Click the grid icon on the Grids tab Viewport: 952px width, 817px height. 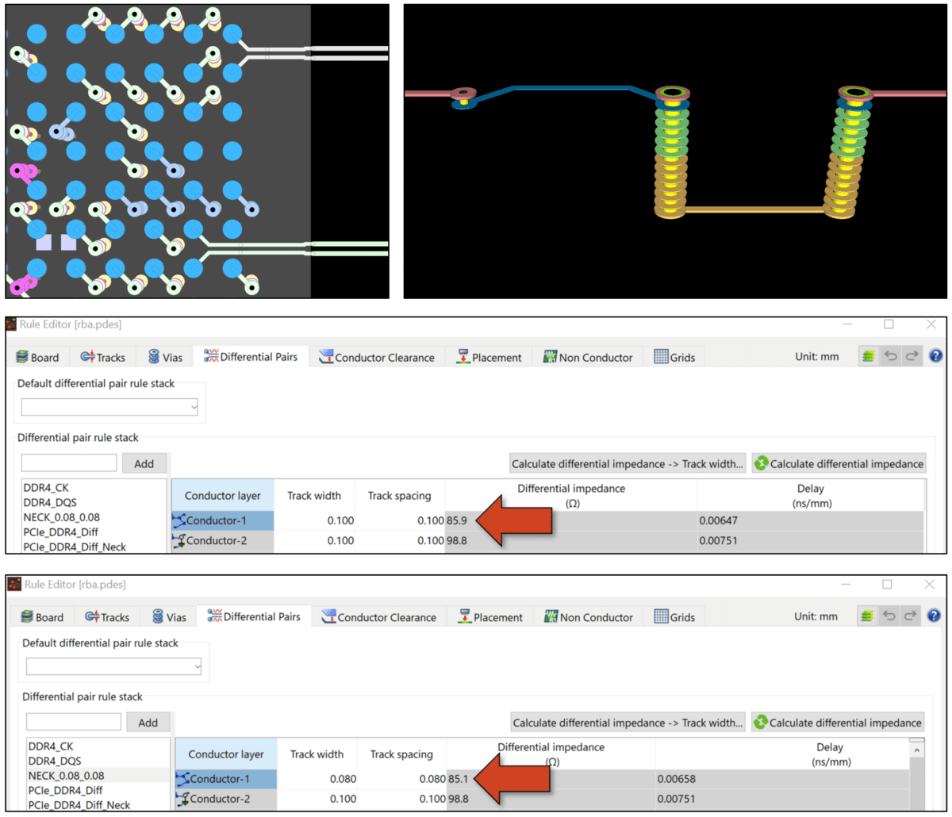660,356
